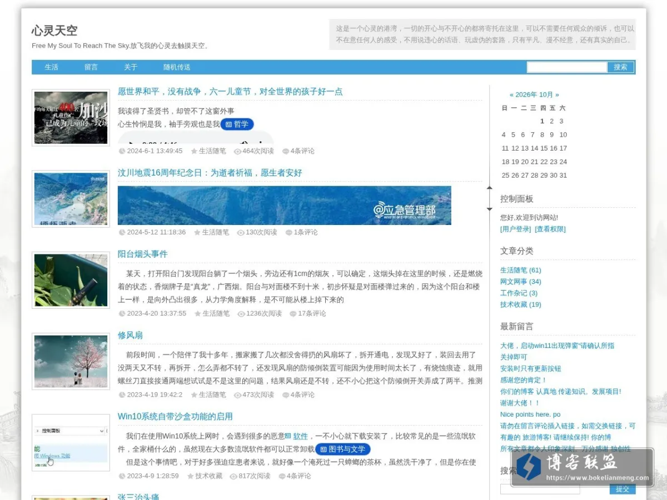This screenshot has height=500, width=667.
Task: Click into the top search input field
Action: 567,67
